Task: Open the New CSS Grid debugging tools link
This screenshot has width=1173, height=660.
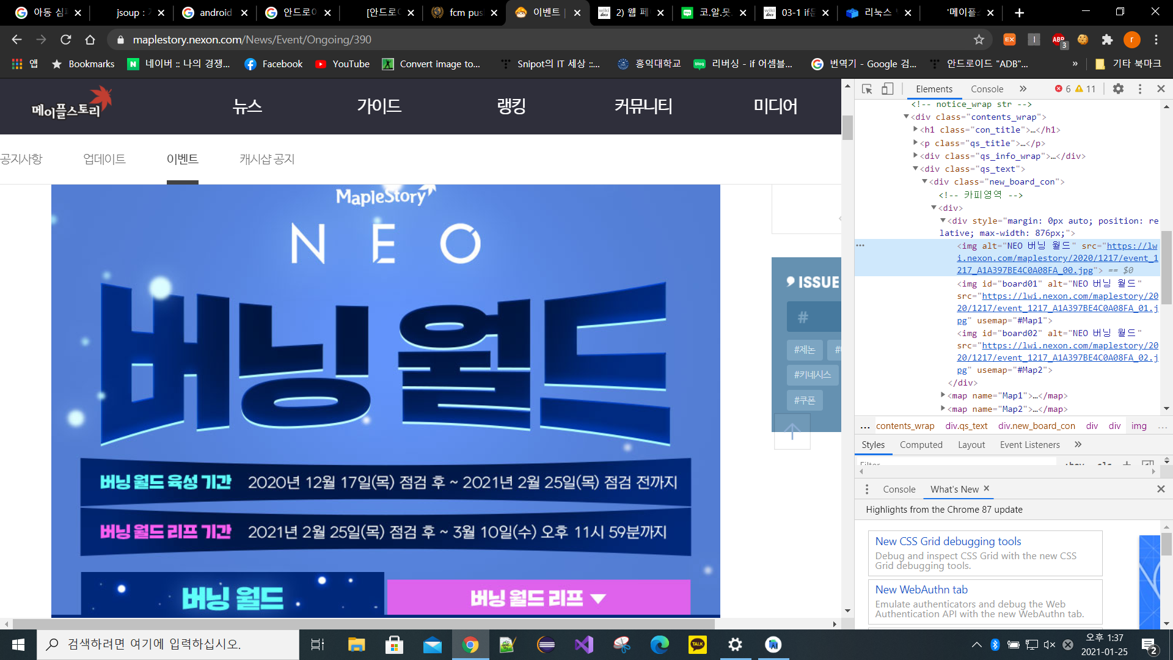Action: click(948, 541)
